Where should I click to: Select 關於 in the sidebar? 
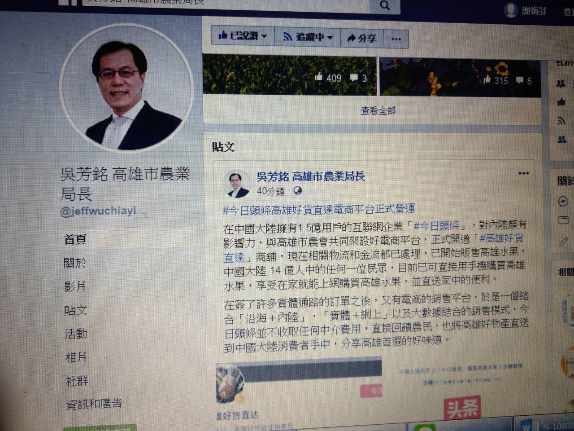click(x=74, y=263)
